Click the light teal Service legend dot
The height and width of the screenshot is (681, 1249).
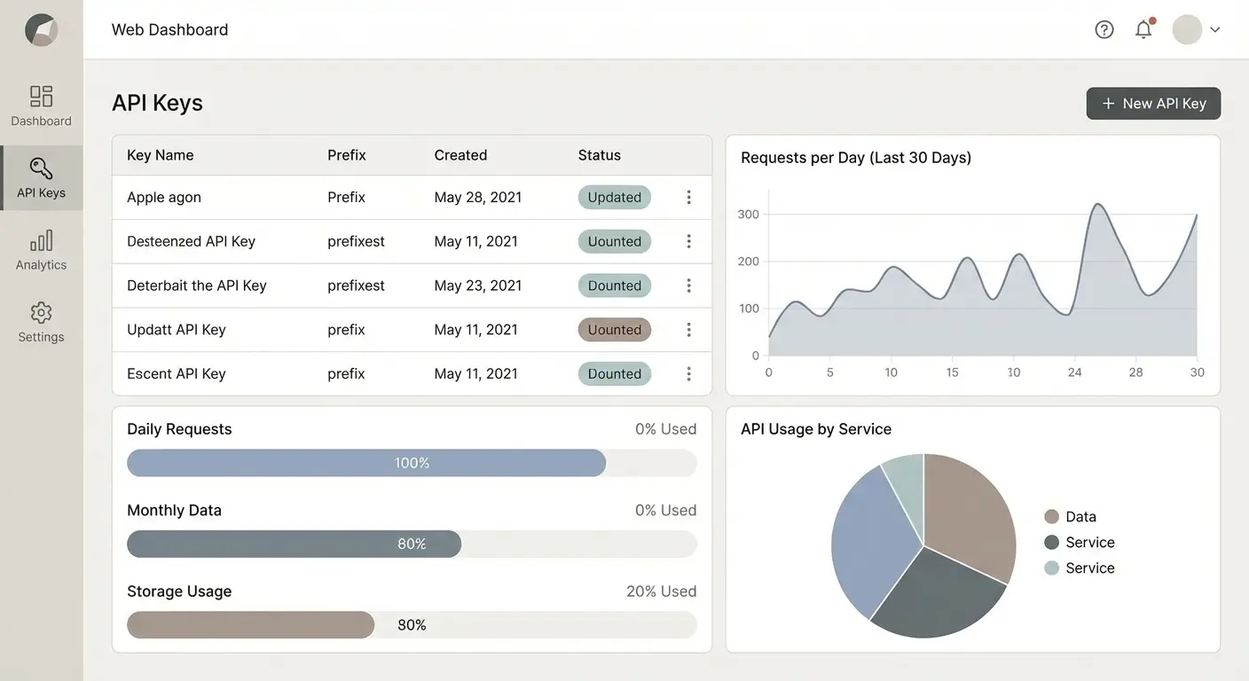click(x=1052, y=568)
